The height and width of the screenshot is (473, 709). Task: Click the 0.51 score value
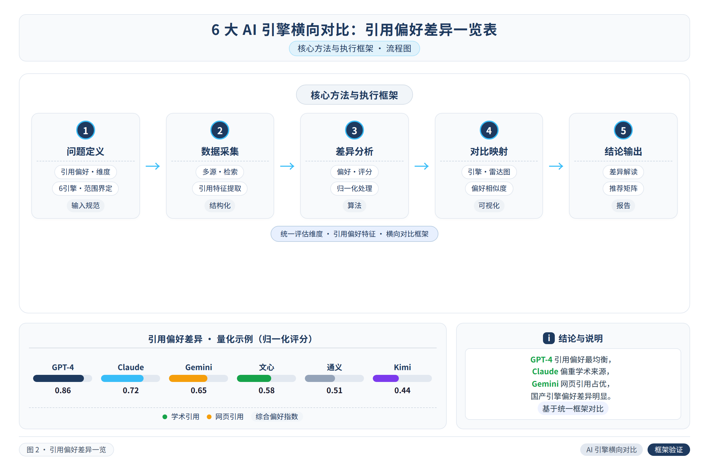tap(334, 390)
